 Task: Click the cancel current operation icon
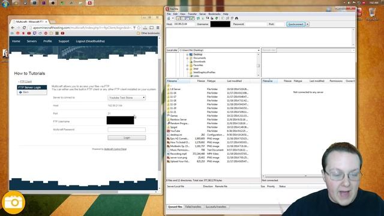pos(208,19)
